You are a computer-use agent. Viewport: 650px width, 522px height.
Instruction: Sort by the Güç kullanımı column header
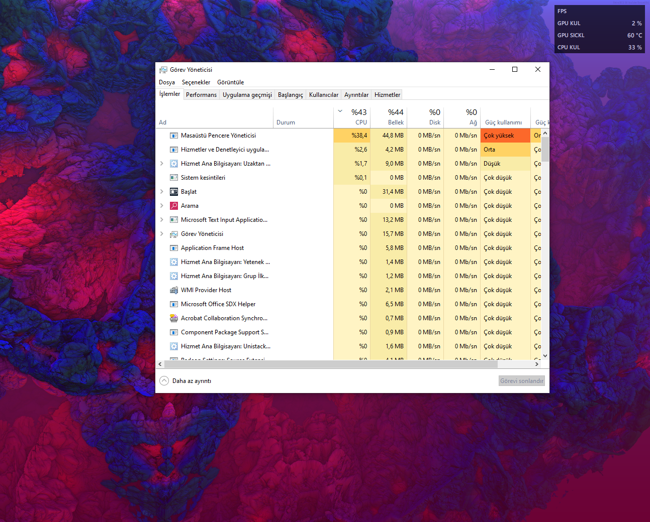506,118
